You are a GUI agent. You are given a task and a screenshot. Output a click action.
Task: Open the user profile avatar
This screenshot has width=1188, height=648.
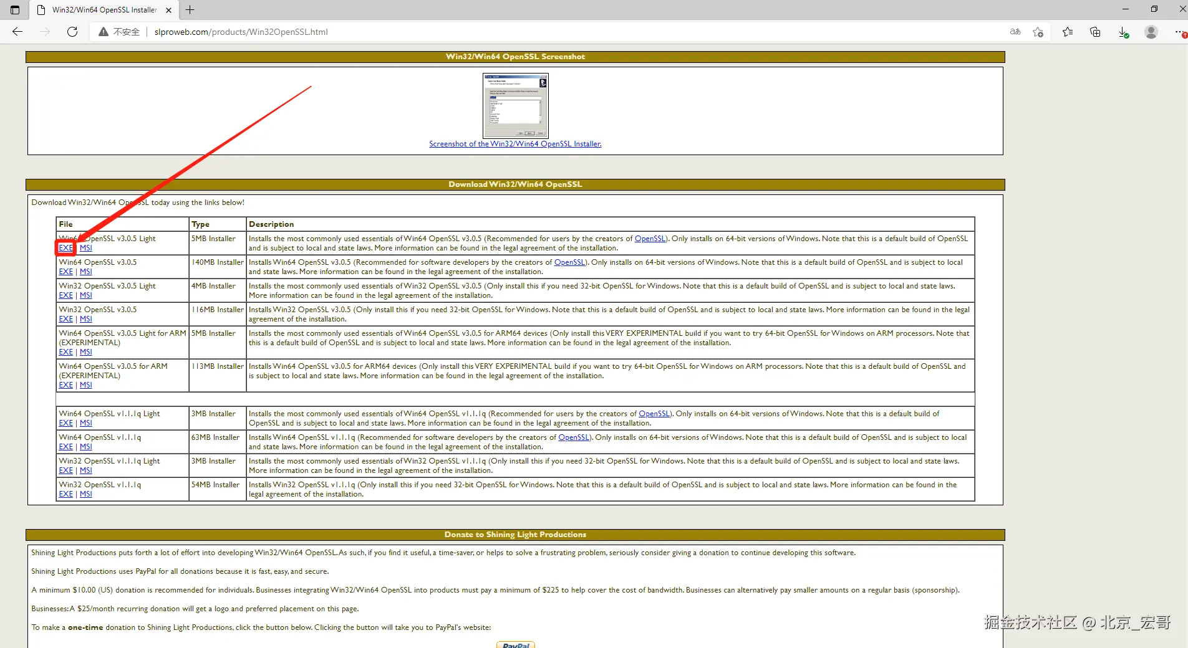coord(1151,32)
